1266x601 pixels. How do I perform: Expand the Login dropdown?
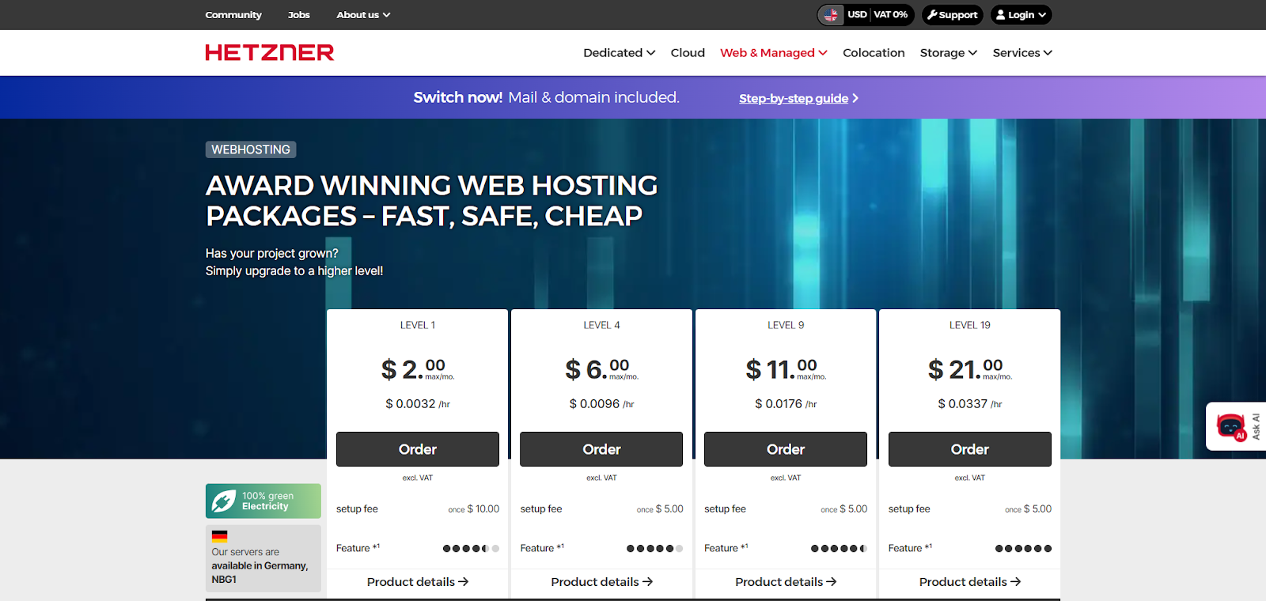tap(1021, 15)
